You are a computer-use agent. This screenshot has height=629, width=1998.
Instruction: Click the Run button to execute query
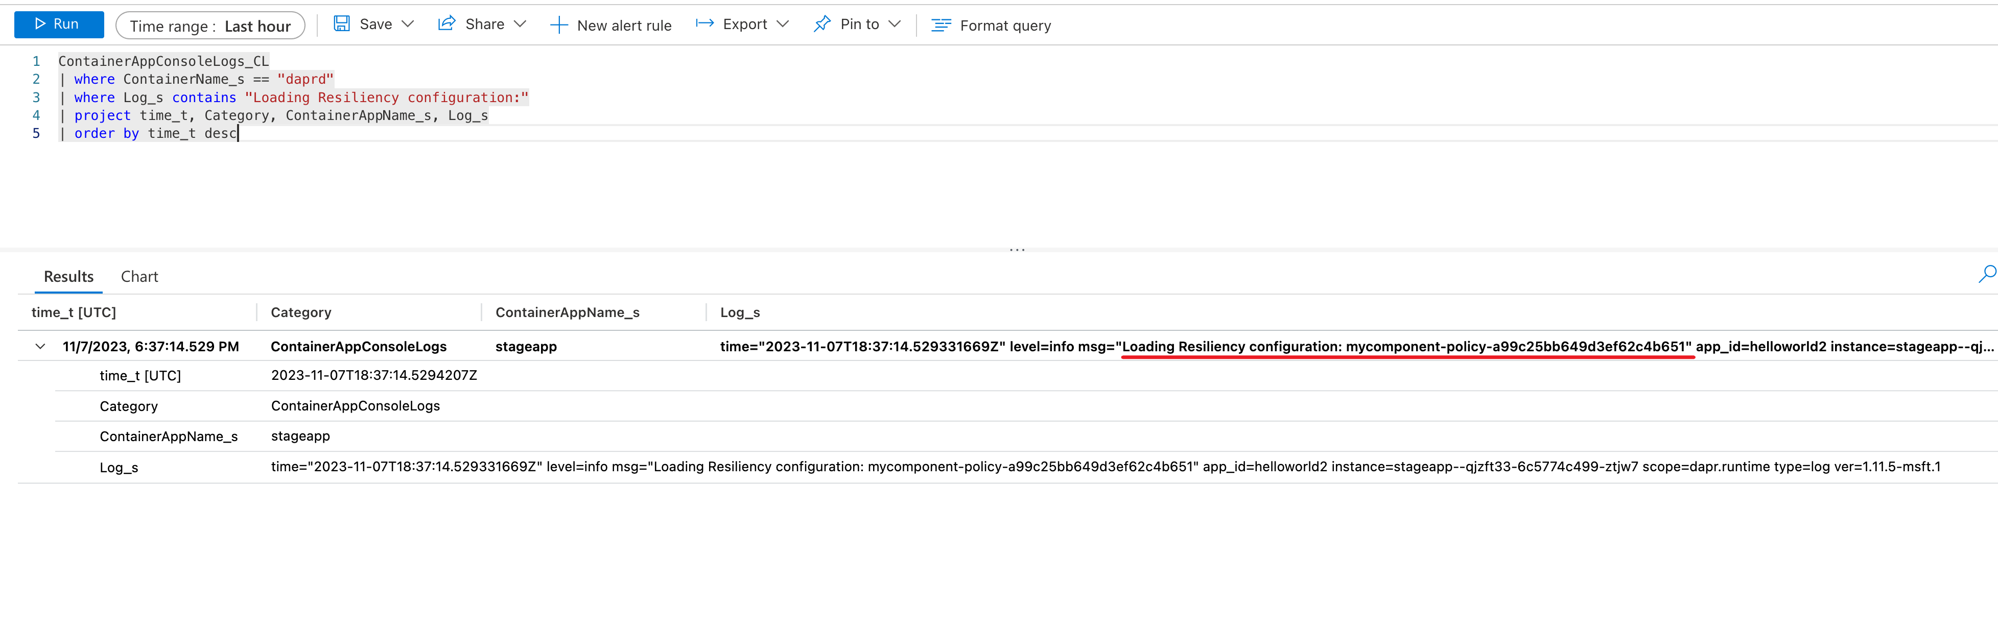56,24
